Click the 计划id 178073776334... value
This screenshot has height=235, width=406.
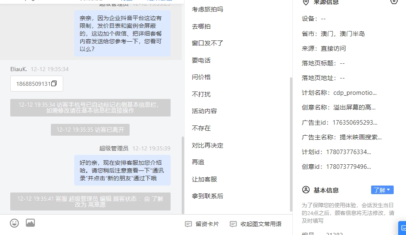(x=349, y=152)
